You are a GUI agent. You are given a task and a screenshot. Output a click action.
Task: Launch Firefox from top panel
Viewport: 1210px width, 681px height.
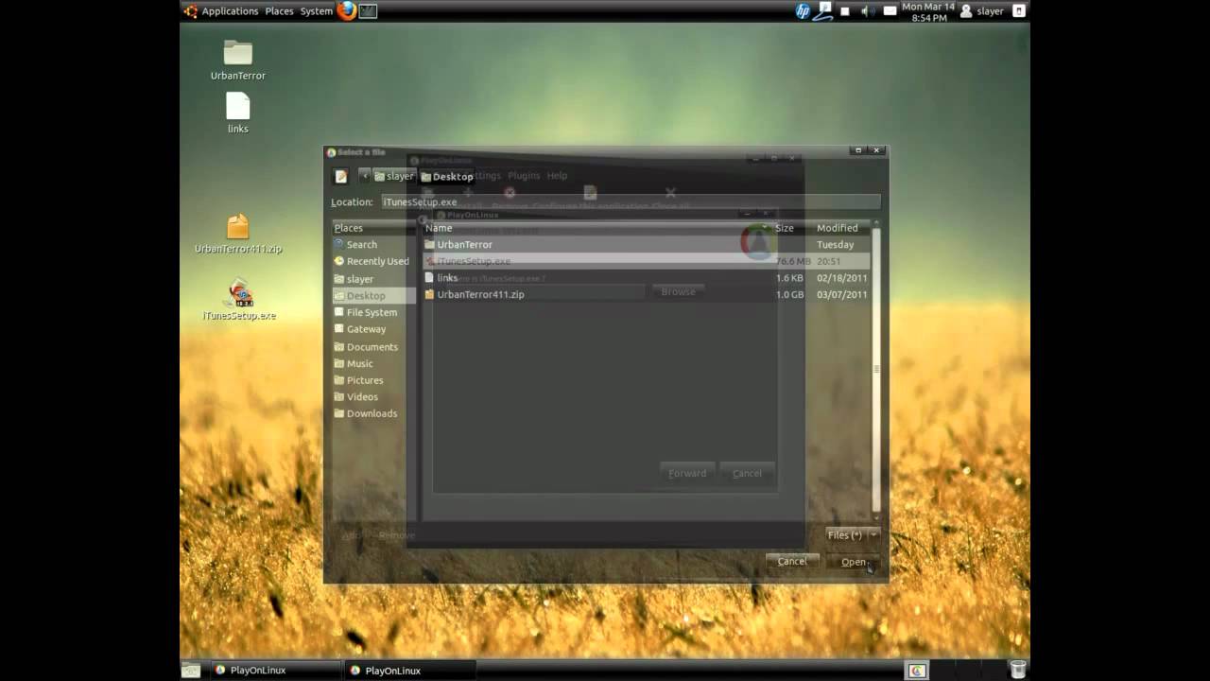pyautogui.click(x=347, y=11)
